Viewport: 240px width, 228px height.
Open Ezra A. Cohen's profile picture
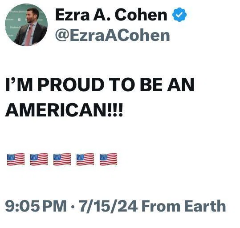point(26,25)
